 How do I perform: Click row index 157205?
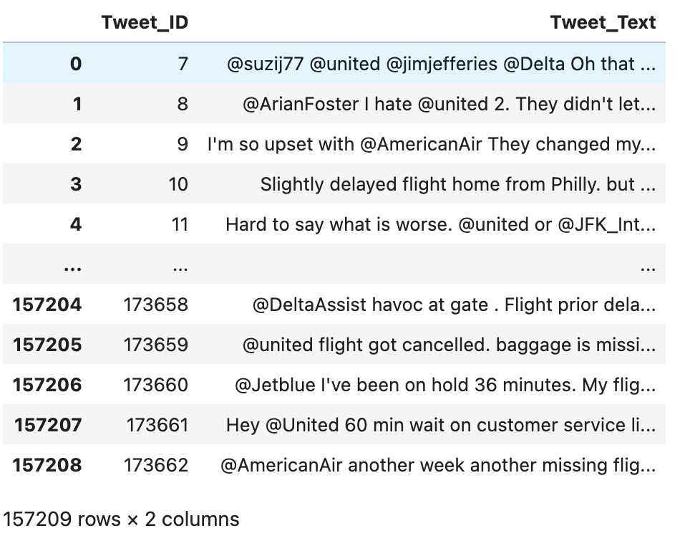[47, 345]
